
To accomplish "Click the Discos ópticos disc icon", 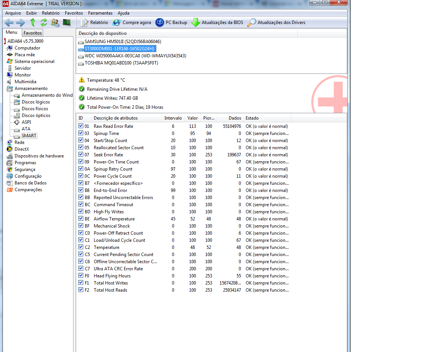I will 17,115.
